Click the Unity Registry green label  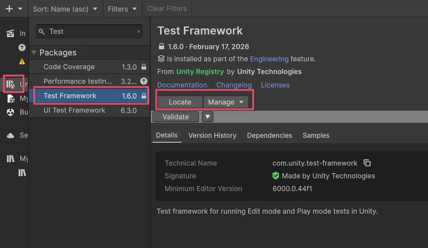pyautogui.click(x=200, y=71)
